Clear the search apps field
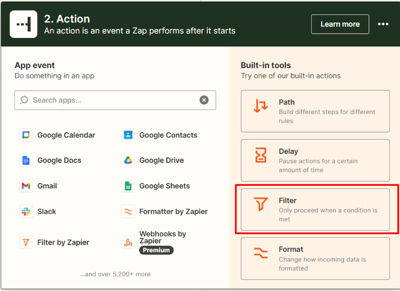 204,100
